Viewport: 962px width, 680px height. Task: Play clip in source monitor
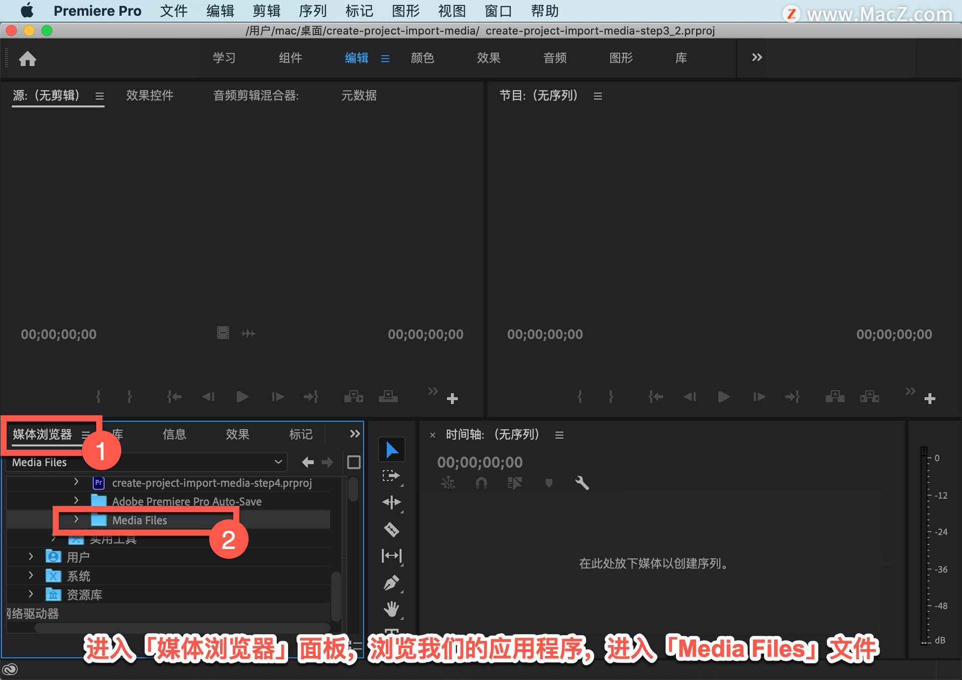(243, 397)
